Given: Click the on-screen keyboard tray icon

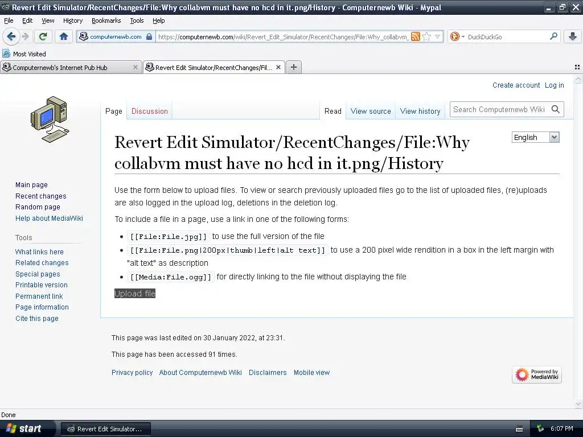Looking at the screenshot, I should 519,429.
